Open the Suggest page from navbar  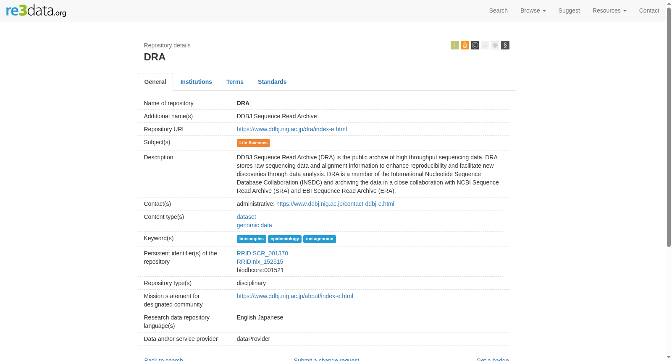click(x=569, y=10)
